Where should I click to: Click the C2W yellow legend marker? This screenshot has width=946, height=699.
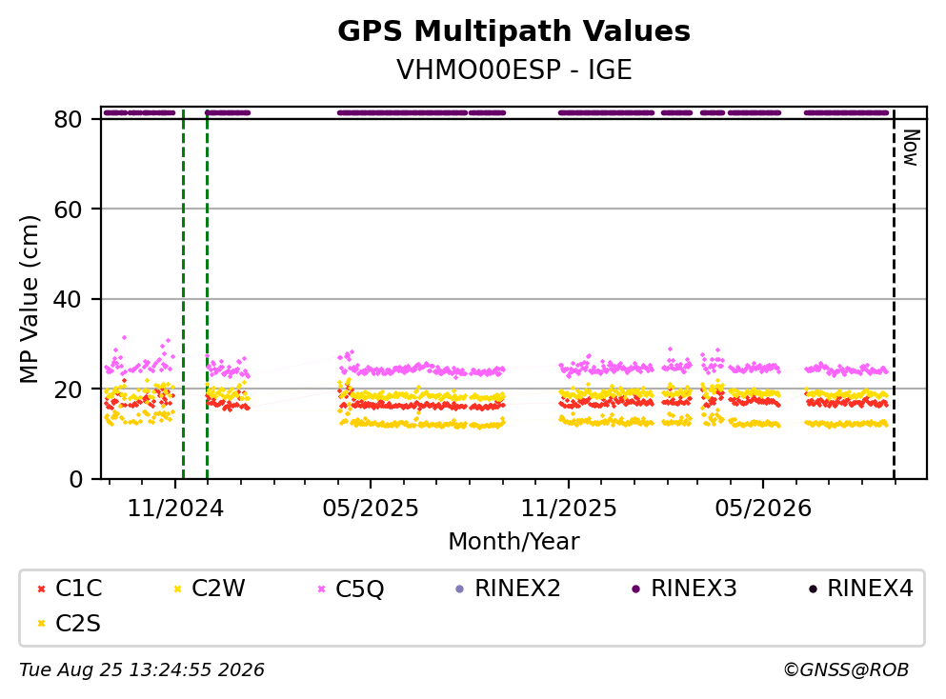click(x=177, y=589)
